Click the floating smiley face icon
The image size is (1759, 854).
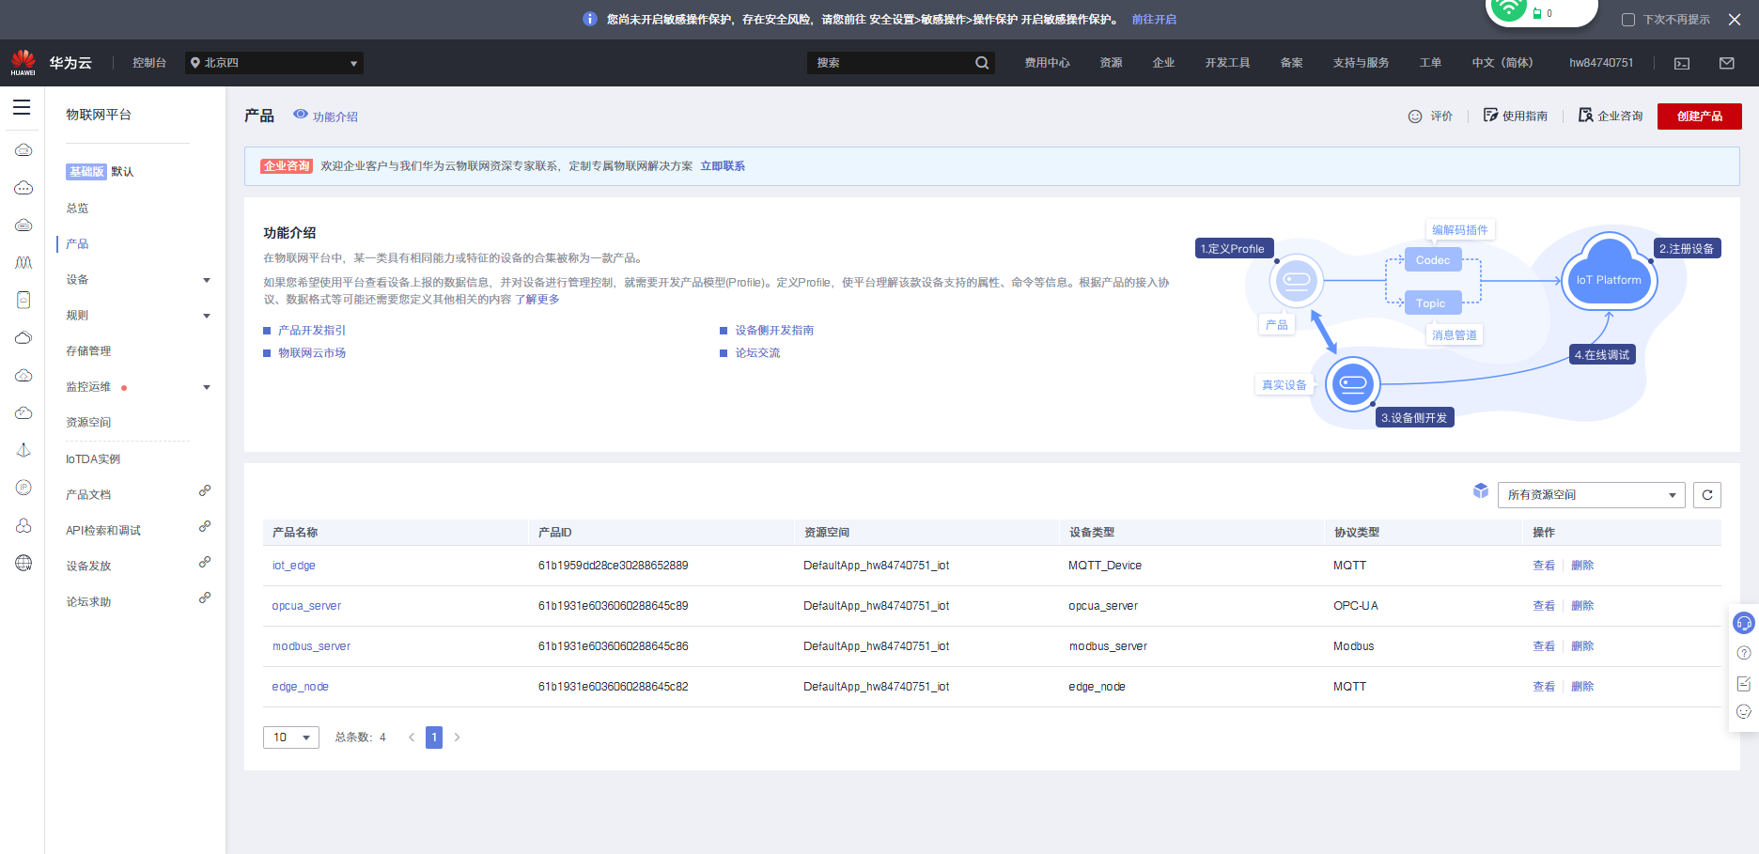pyautogui.click(x=1744, y=712)
